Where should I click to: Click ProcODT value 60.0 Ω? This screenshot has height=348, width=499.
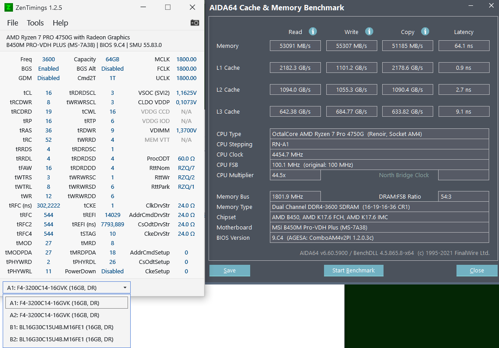click(186, 158)
